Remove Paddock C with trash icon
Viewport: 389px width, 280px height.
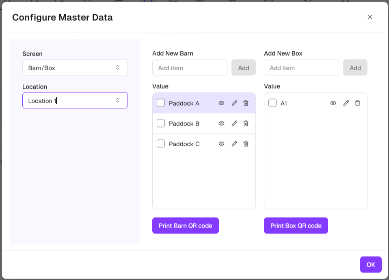(x=246, y=144)
